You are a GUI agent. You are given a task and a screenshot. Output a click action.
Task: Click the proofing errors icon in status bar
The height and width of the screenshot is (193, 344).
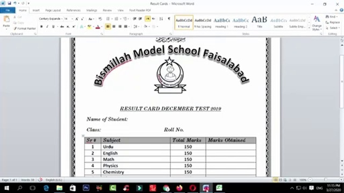click(40, 180)
